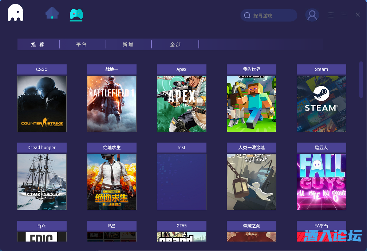Image resolution: width=367 pixels, height=251 pixels.
Task: Open the Human Fall Flat cover image
Action: [x=251, y=182]
